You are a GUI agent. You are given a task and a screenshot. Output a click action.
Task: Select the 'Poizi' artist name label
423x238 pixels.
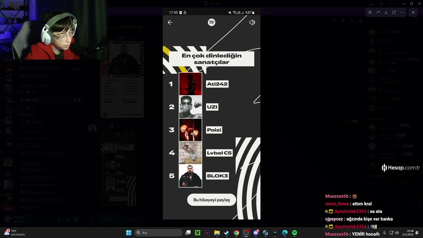coord(214,130)
